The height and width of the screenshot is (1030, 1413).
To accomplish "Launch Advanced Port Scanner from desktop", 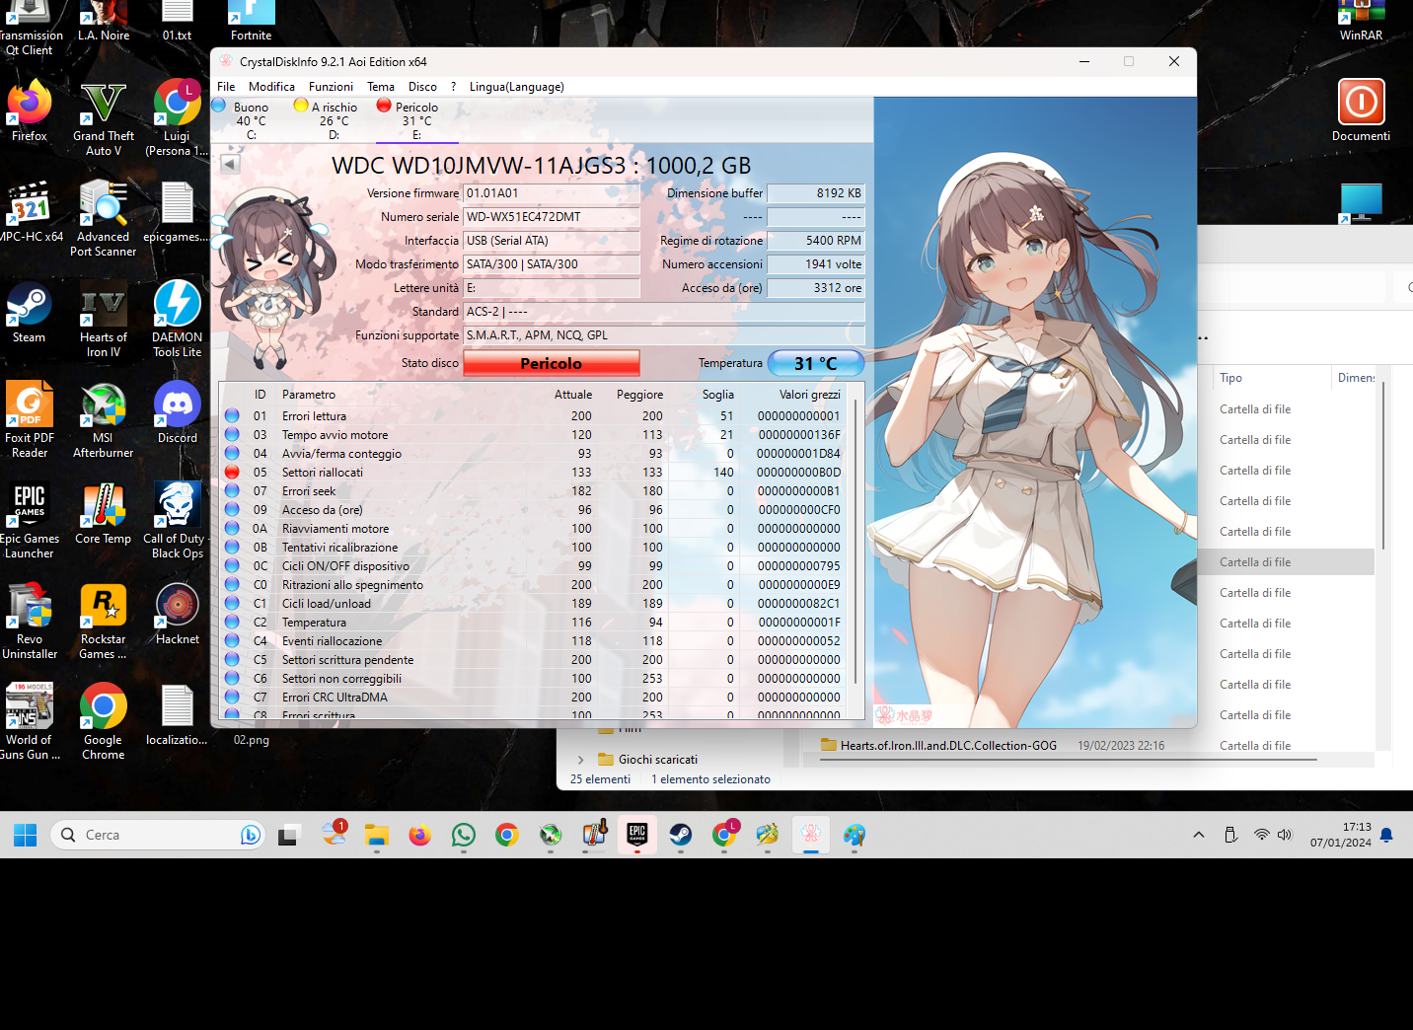I will pyautogui.click(x=104, y=219).
